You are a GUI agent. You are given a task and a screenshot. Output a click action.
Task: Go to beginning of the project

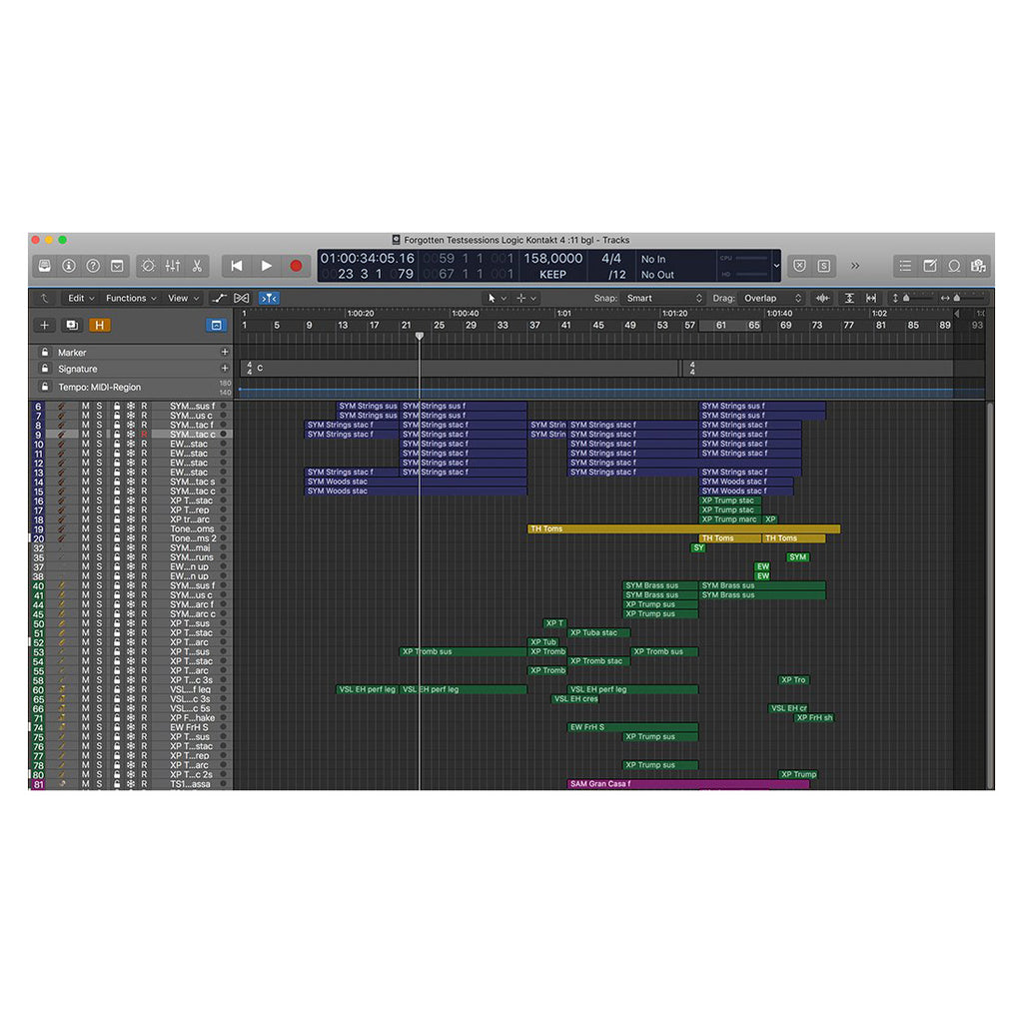pyautogui.click(x=236, y=266)
